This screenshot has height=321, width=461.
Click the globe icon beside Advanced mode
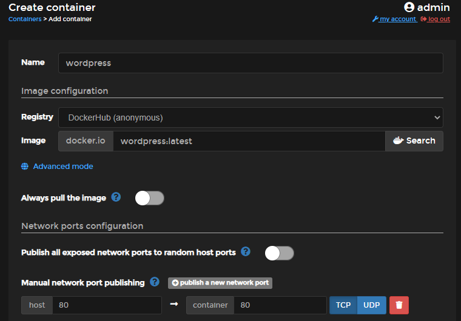(x=25, y=166)
